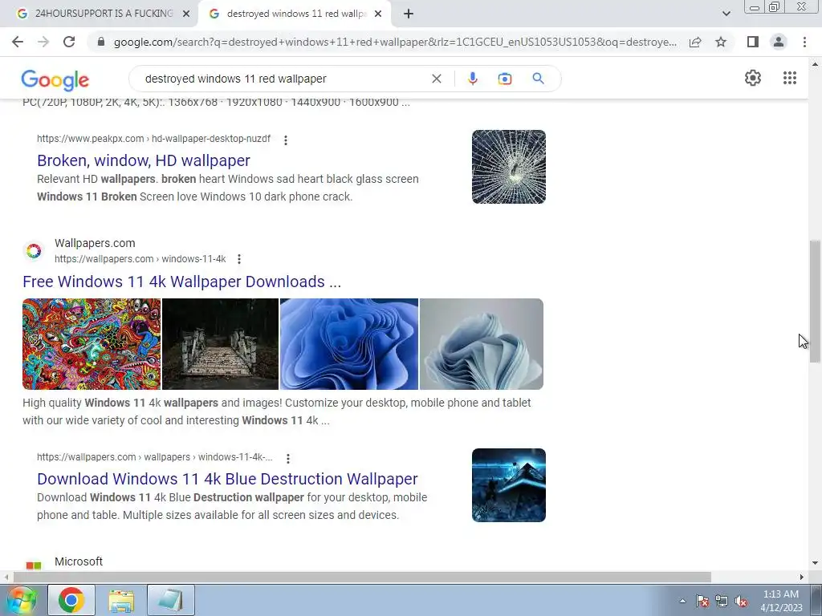Click the muted volume tray icon
Viewport: 822px width, 616px height.
point(741,602)
